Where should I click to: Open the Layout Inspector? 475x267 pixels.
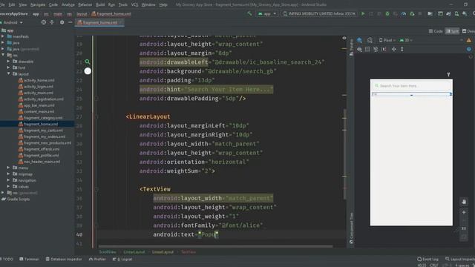click(x=460, y=259)
